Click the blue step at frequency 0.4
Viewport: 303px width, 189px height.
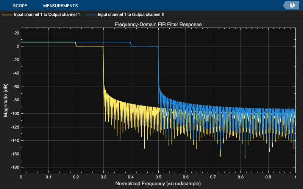click(x=131, y=44)
